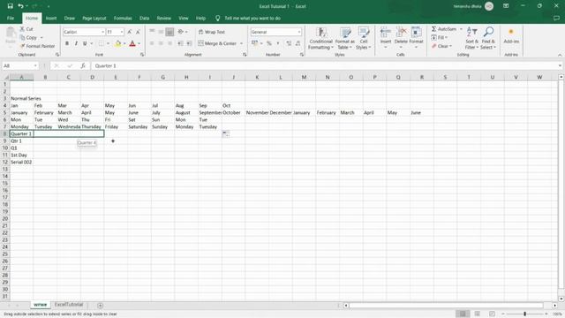Decrease the font size

(138, 32)
